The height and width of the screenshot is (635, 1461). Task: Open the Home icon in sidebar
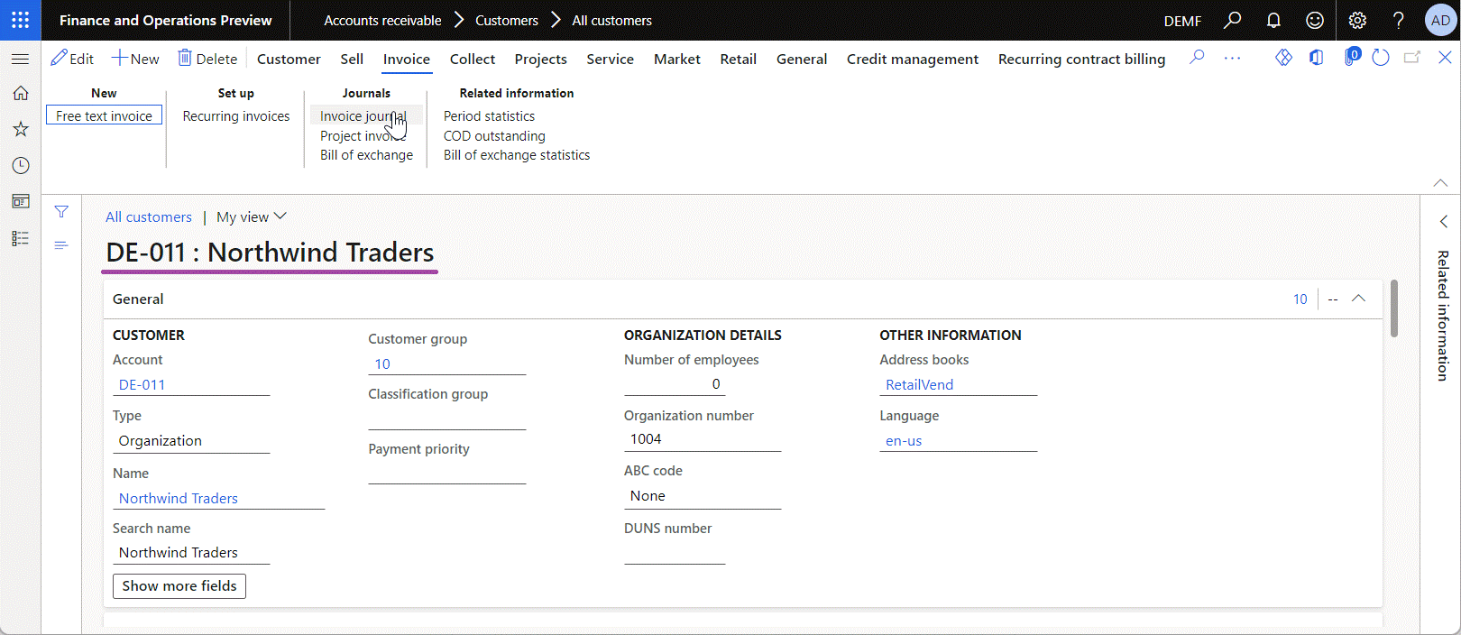click(20, 93)
